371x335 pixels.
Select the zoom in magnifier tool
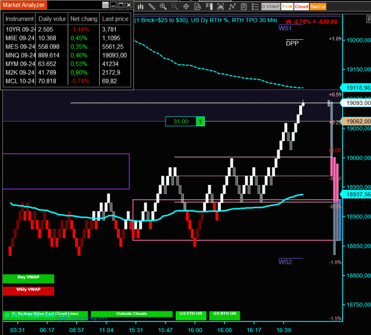163,7
